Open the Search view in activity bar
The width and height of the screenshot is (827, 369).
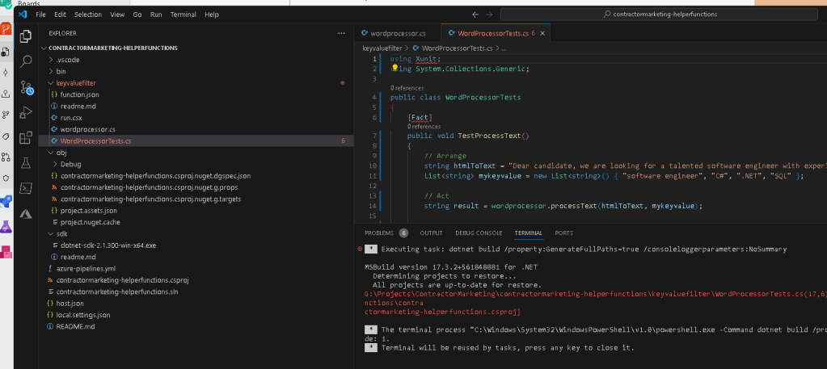pos(25,61)
